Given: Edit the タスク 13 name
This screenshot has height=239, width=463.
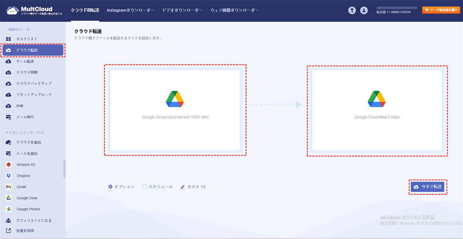Looking at the screenshot, I should coord(193,187).
